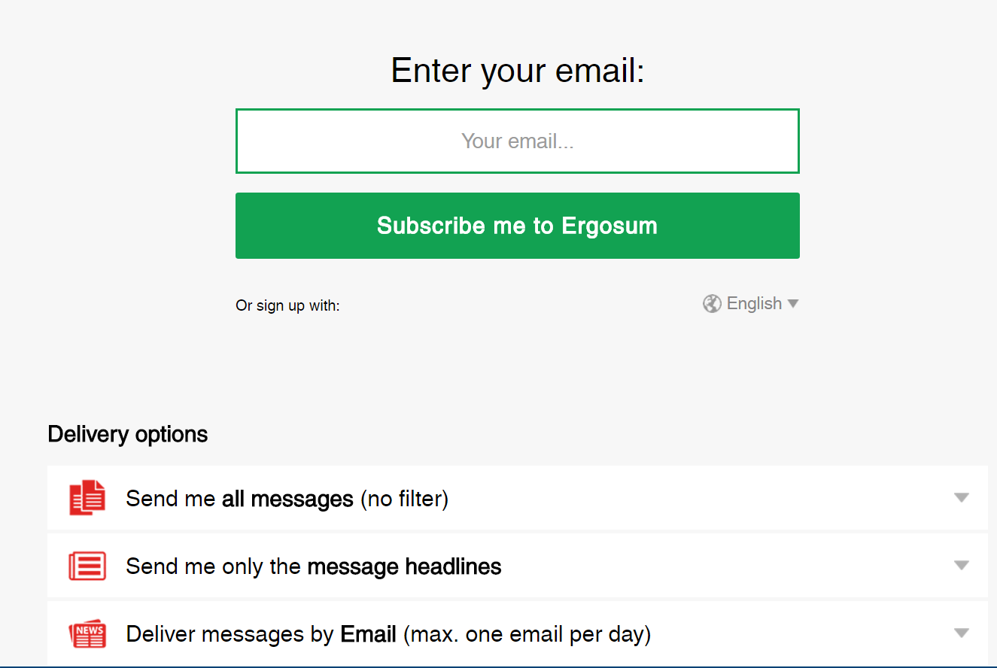Click the red NEWS newspaper icon
997x668 pixels.
pyautogui.click(x=87, y=634)
